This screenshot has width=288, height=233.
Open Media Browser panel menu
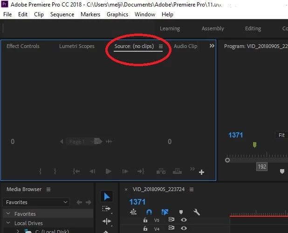(48, 189)
